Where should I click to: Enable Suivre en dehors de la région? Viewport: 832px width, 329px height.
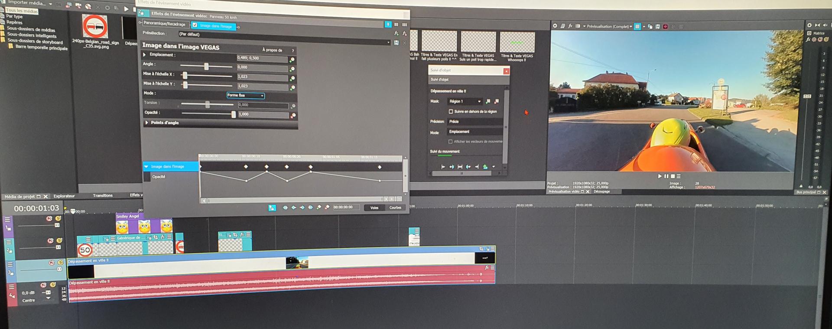click(451, 111)
